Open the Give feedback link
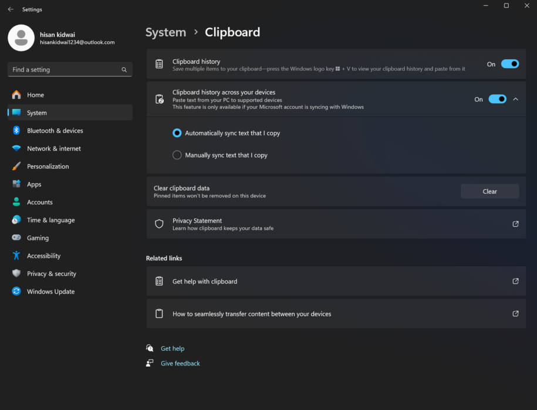 180,363
